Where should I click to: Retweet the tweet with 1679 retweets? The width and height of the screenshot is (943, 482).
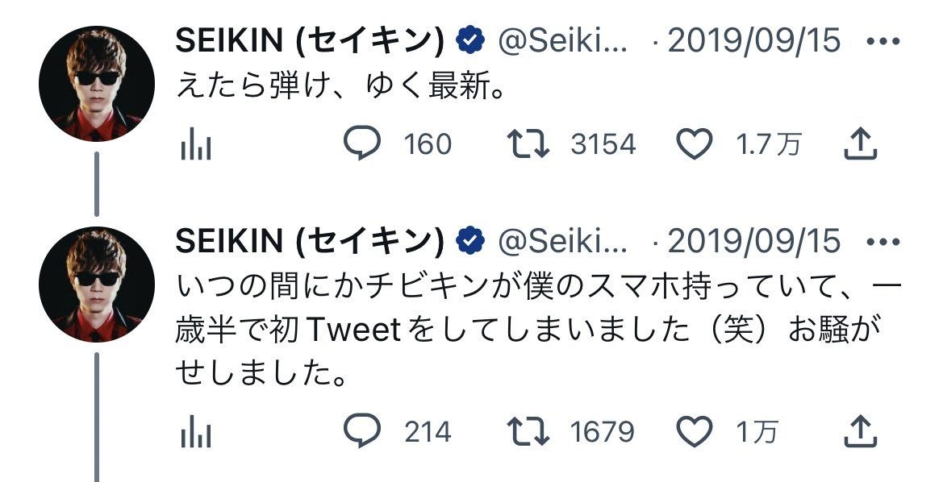[528, 432]
